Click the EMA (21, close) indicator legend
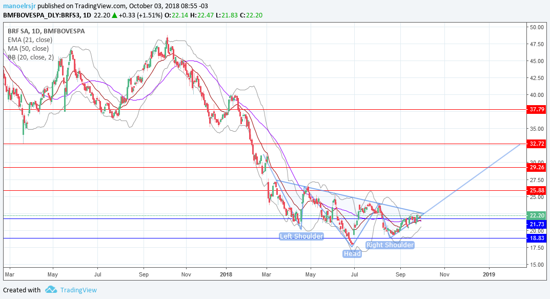The height and width of the screenshot is (299, 550). [x=30, y=39]
